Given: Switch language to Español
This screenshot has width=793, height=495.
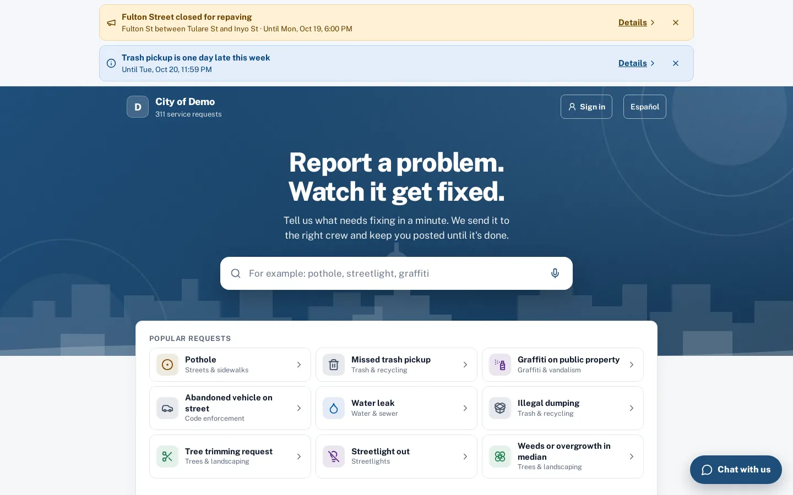Looking at the screenshot, I should (x=645, y=107).
